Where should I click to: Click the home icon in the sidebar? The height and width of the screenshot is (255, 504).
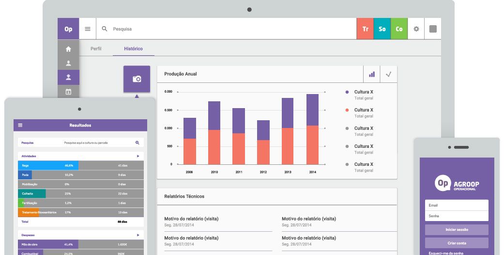click(x=68, y=49)
